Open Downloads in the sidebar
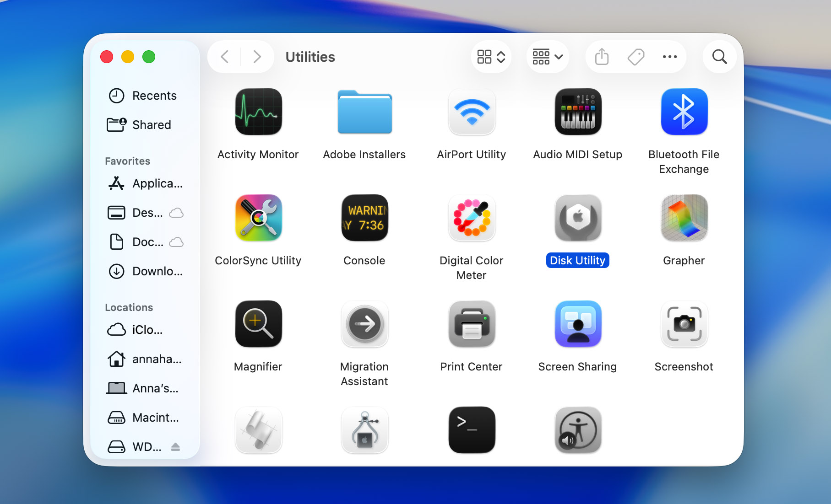 [145, 271]
